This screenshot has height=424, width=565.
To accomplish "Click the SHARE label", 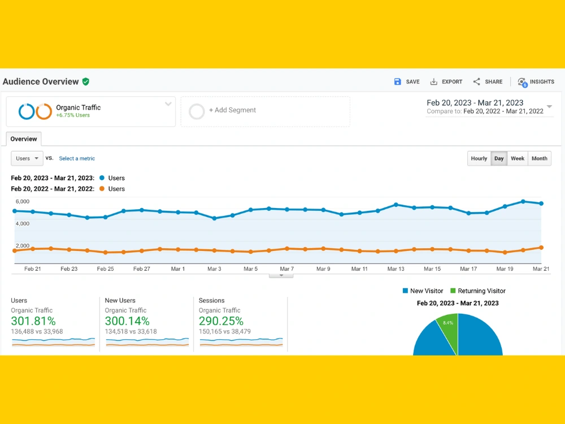I will [x=493, y=82].
